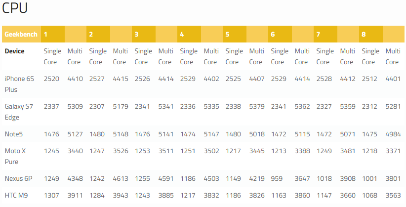
Task: Click the Moto X Pure row label
Action: 15,156
